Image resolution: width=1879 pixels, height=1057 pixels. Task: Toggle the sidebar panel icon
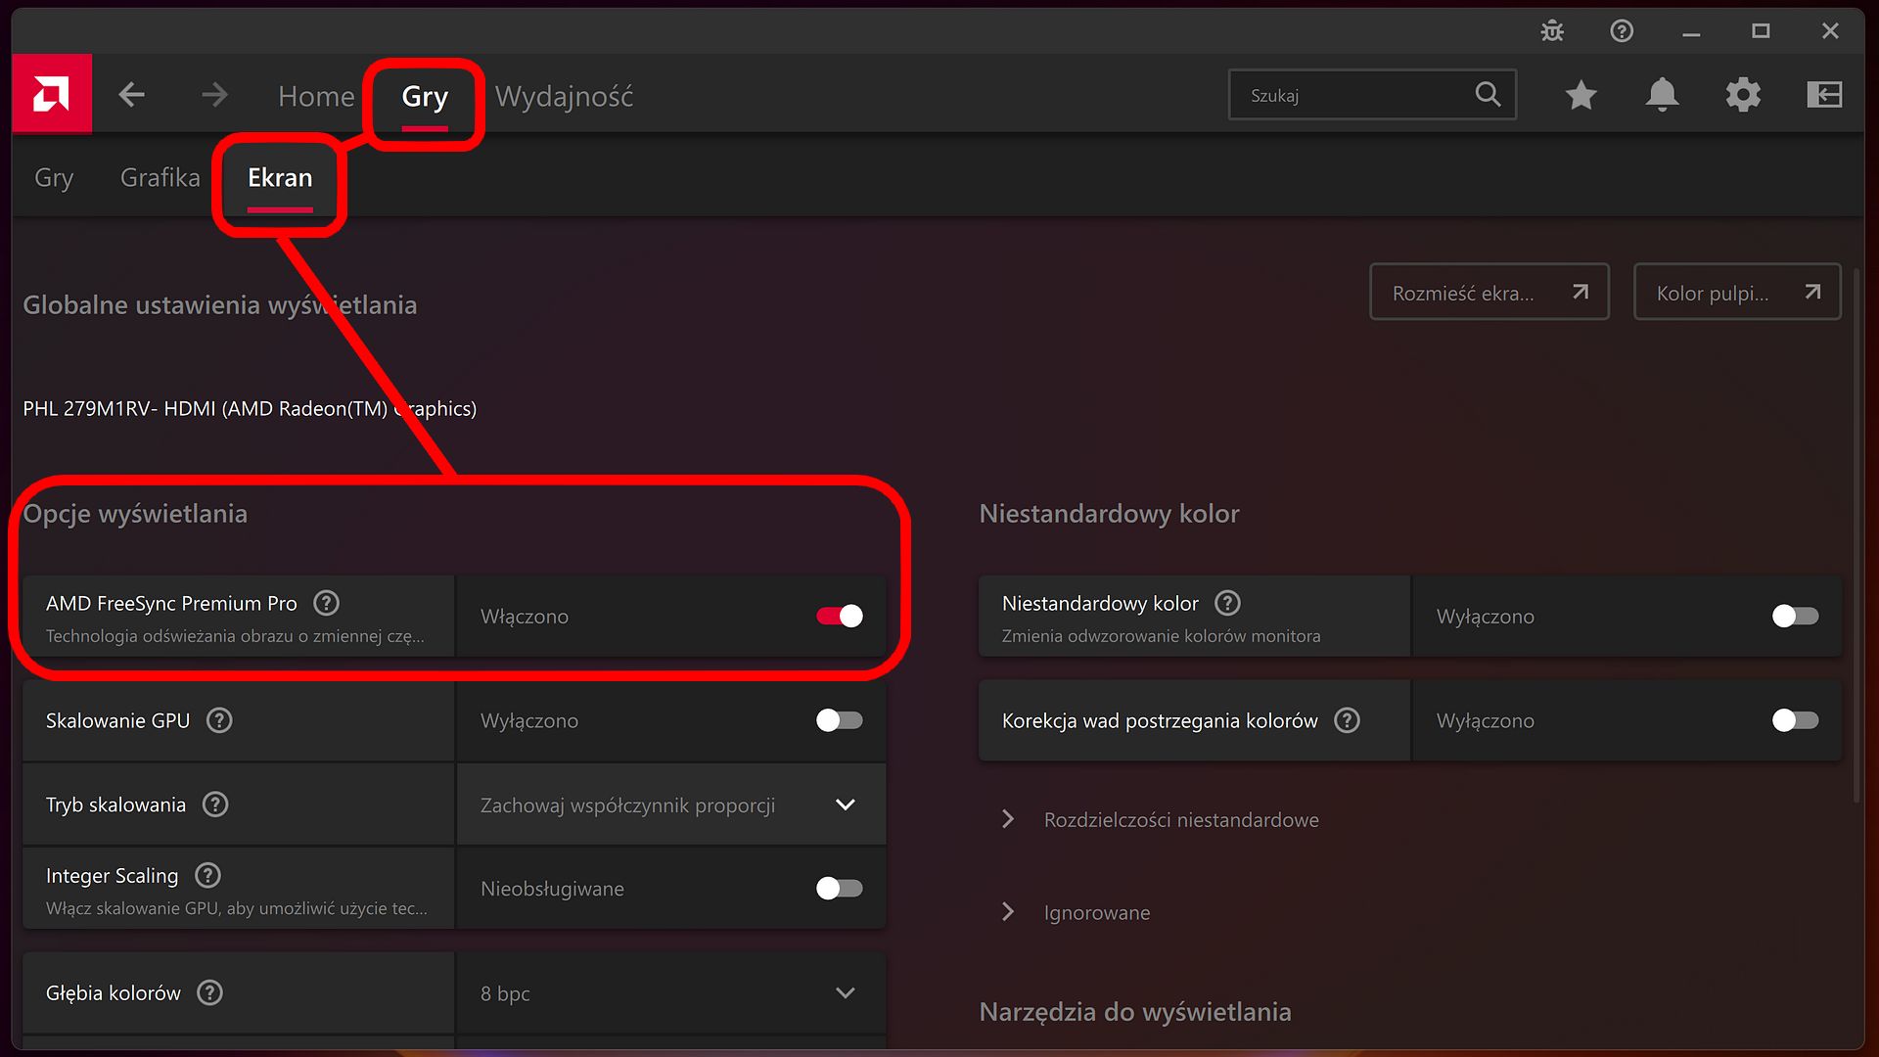[x=1824, y=95]
